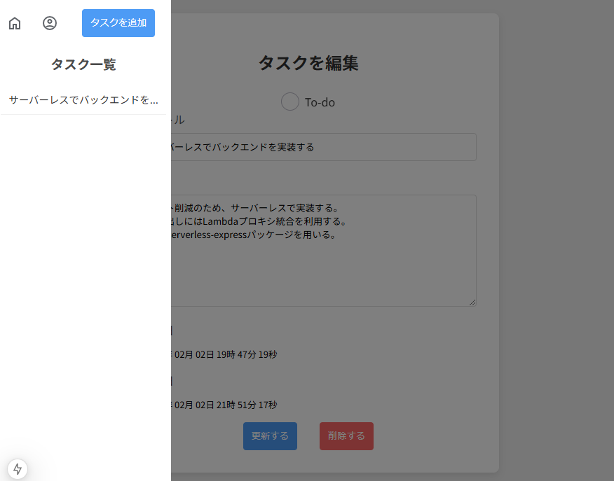The width and height of the screenshot is (614, 481).
Task: Click the タスクを編集 page heading
Action: [x=308, y=63]
